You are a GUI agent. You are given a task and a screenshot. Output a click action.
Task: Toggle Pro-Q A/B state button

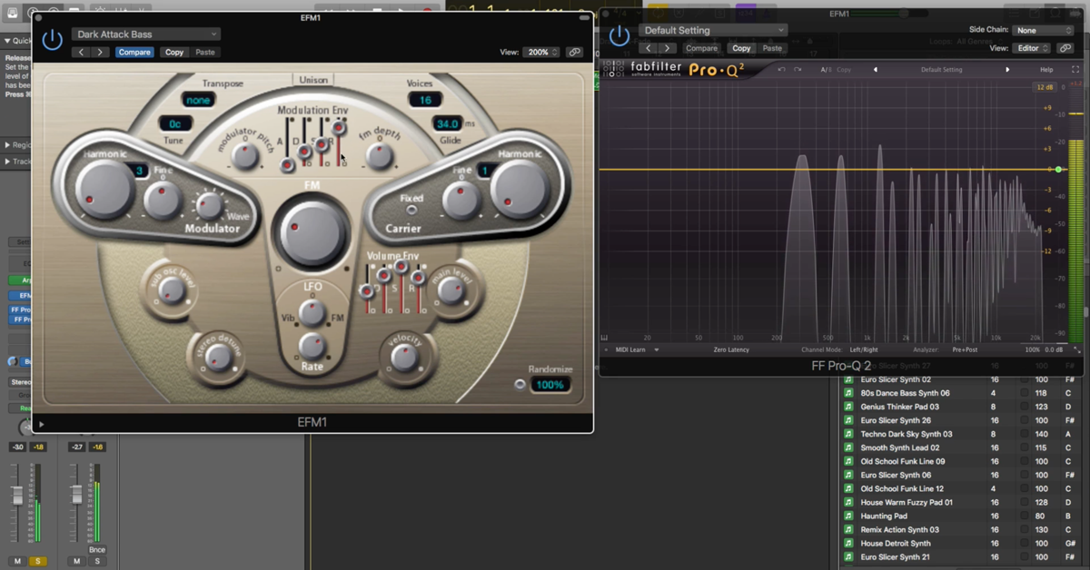[826, 70]
